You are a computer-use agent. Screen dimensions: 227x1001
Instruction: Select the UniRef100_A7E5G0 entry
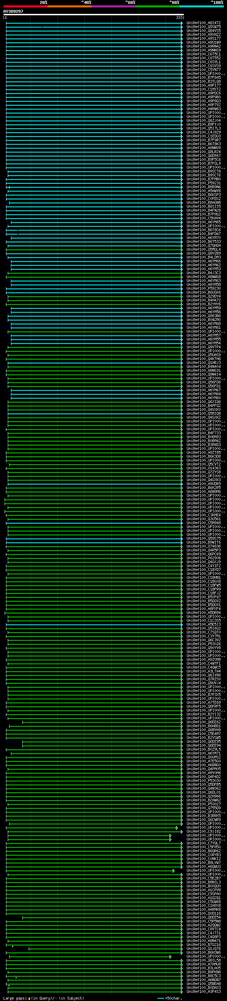204,761
